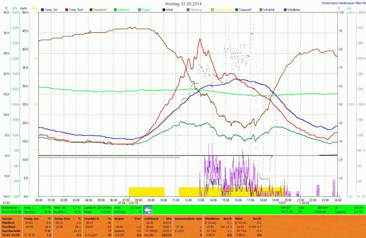Click the yellow sun icon beside 12:52
Screen dimensions: 366x238
(11, 203)
